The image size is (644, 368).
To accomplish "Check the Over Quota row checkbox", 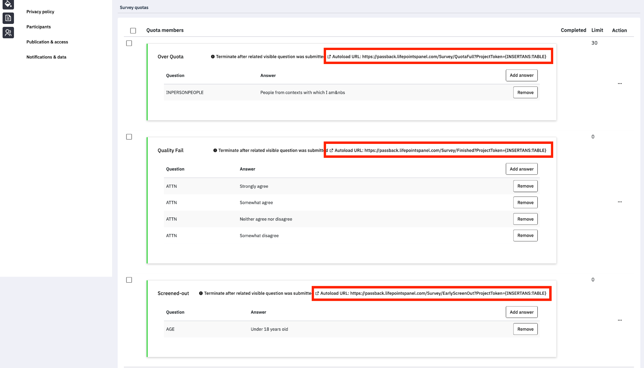I will [x=129, y=43].
